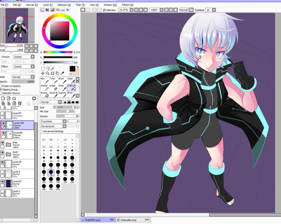281x224 pixels.
Task: Toggle the Preserve Opacity checkbox
Action: [1, 86]
